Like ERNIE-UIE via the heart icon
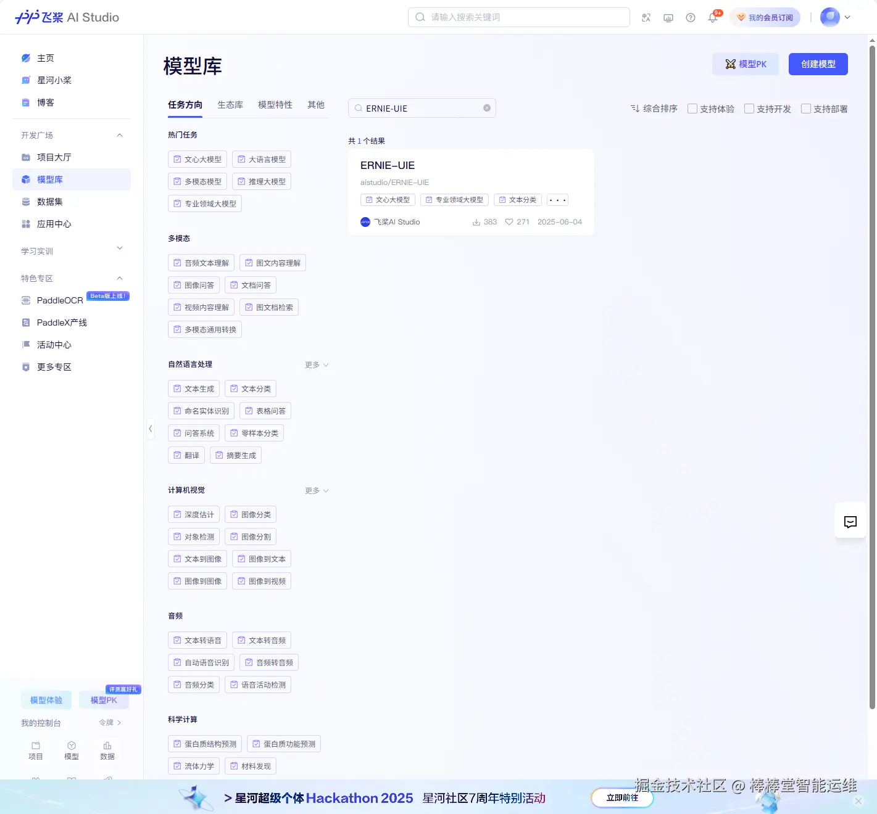The width and height of the screenshot is (877, 814). [509, 222]
